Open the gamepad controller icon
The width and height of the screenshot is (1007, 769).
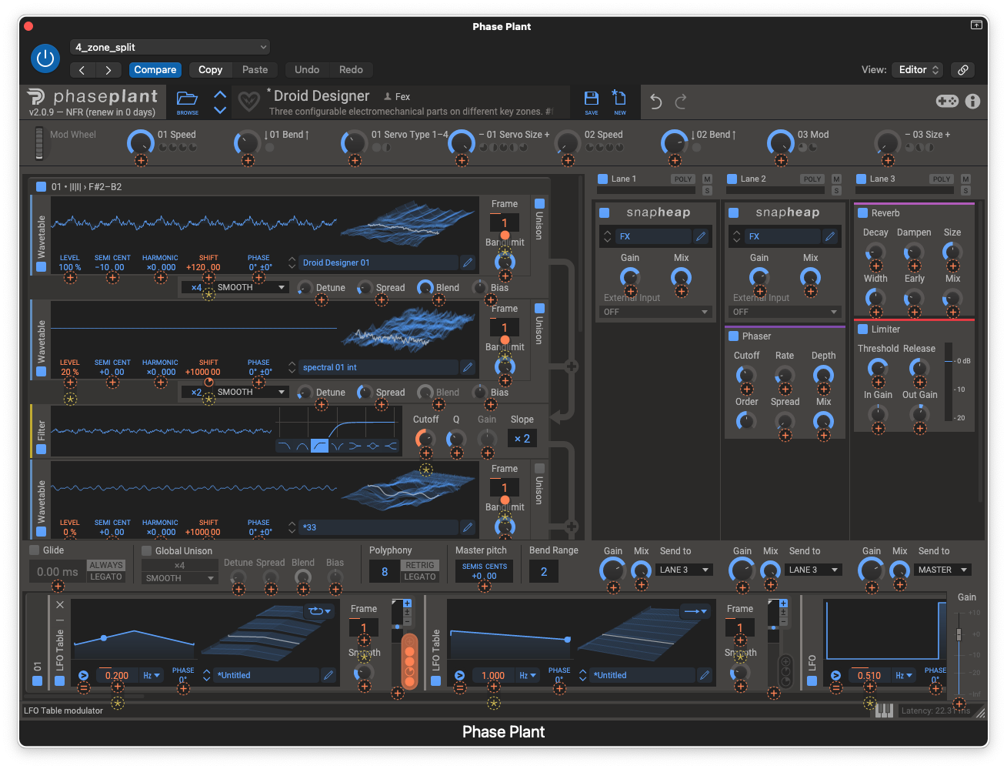click(947, 102)
